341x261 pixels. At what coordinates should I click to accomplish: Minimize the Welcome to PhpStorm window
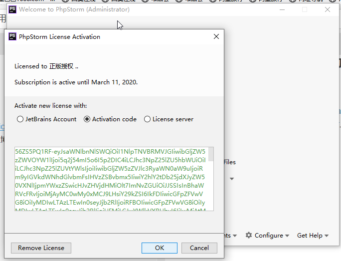[x=282, y=9]
